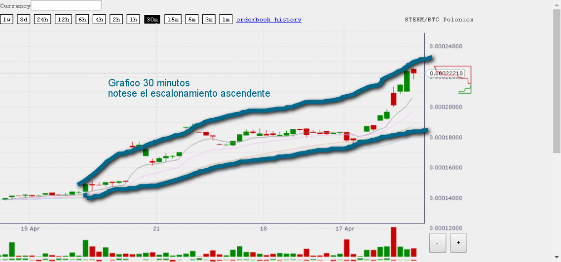Click the active 30m timeframe button
The image size is (561, 262).
click(152, 19)
